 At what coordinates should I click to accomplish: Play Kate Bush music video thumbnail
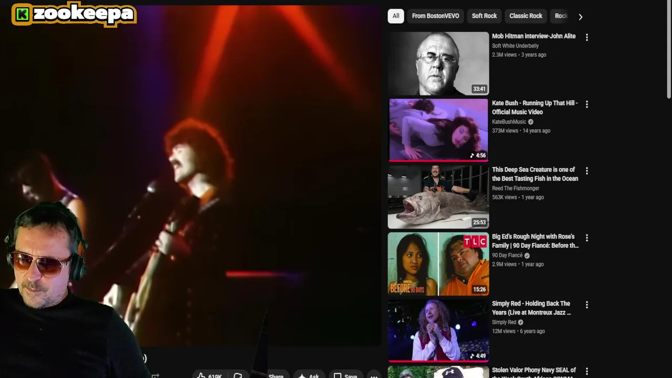click(x=438, y=130)
